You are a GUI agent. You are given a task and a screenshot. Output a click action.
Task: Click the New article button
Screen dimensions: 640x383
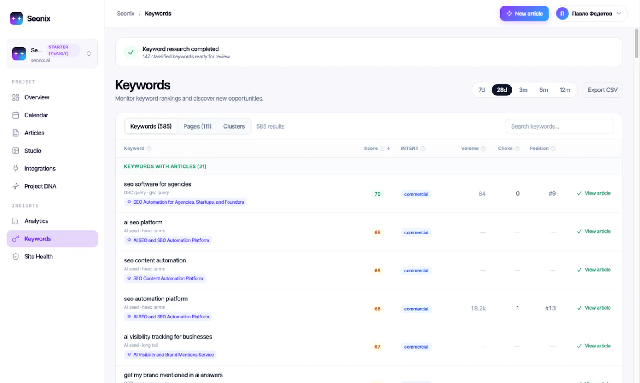524,14
